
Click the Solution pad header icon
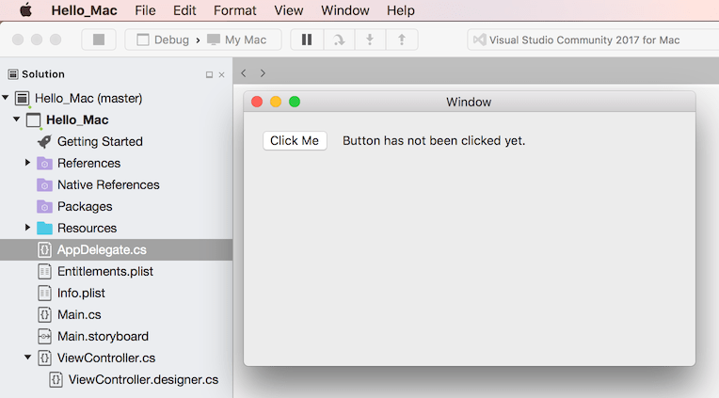[13, 73]
